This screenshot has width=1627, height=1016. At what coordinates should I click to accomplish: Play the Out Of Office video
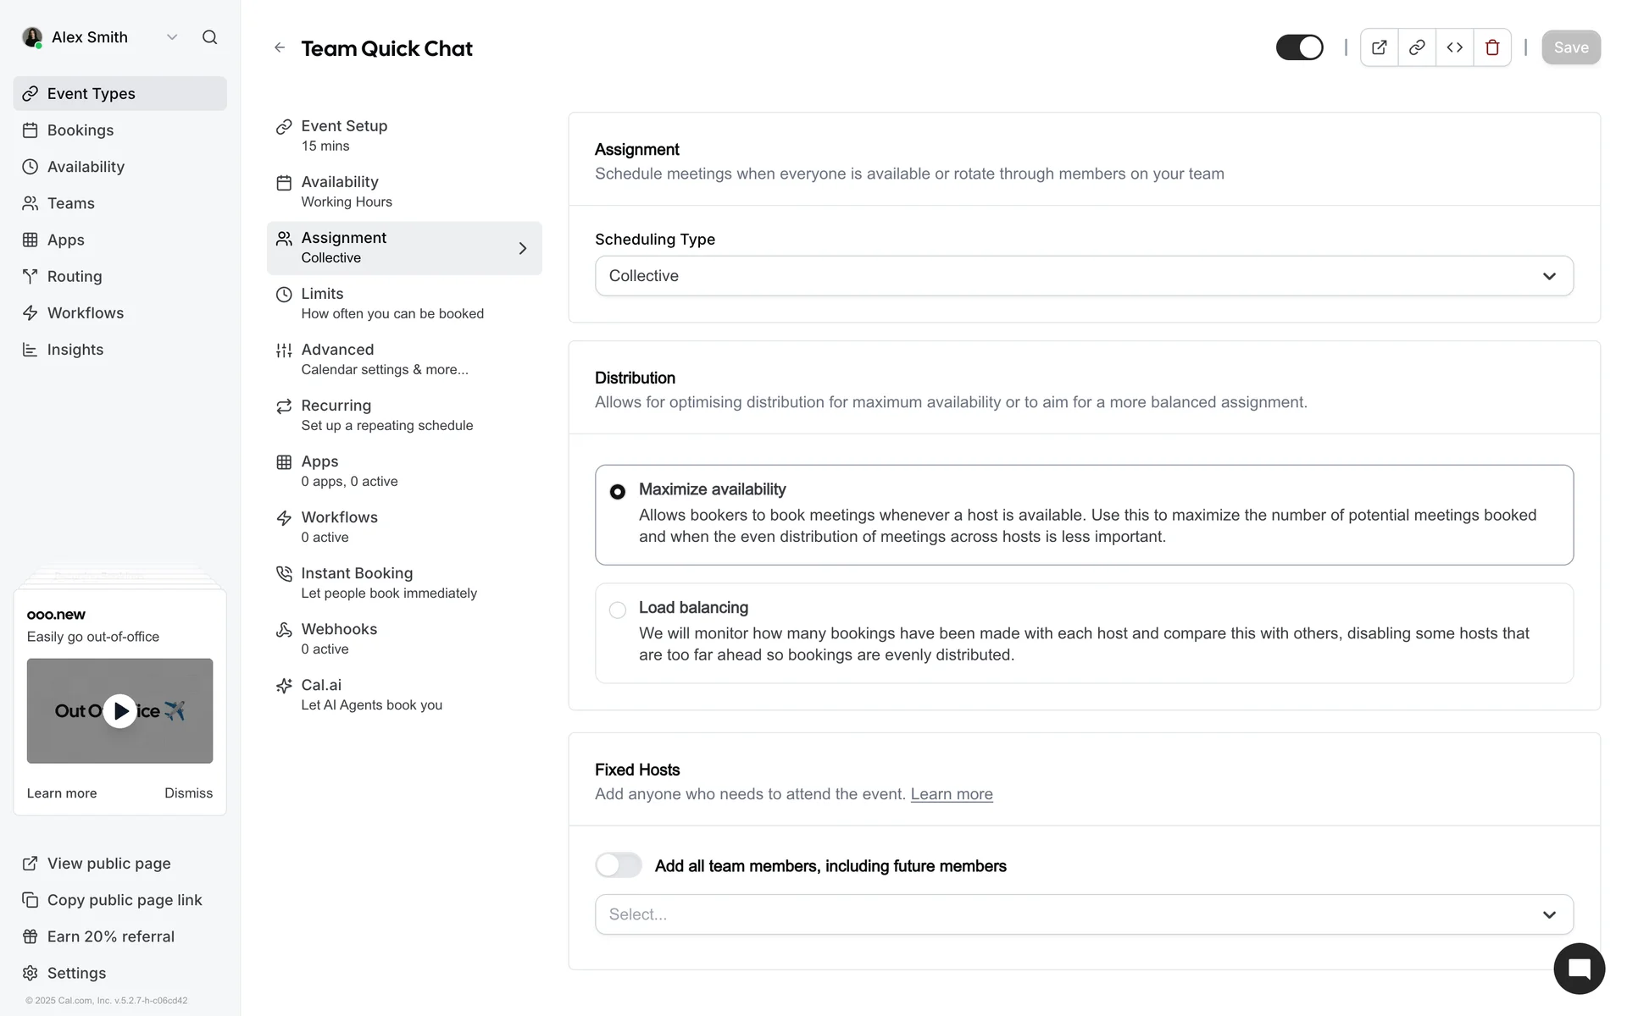click(119, 711)
